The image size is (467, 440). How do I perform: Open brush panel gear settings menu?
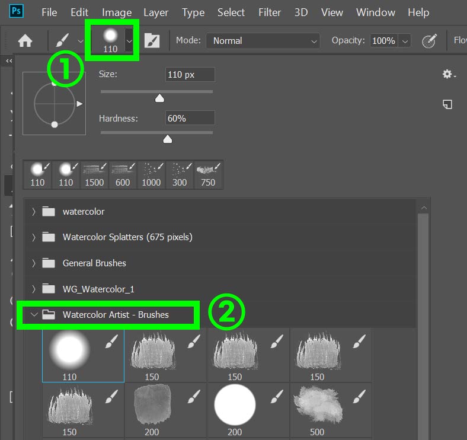449,74
